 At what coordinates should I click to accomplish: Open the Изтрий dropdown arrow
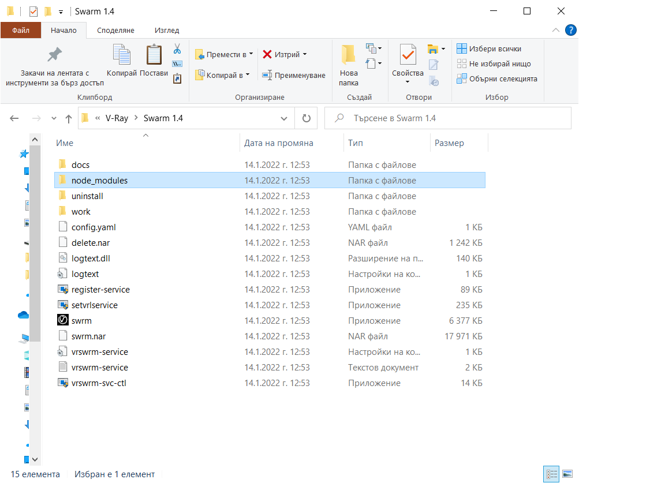(x=305, y=54)
